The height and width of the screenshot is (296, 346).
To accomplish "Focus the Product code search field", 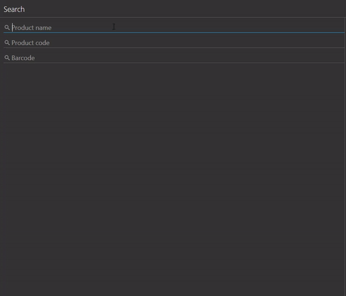I will click(x=173, y=43).
